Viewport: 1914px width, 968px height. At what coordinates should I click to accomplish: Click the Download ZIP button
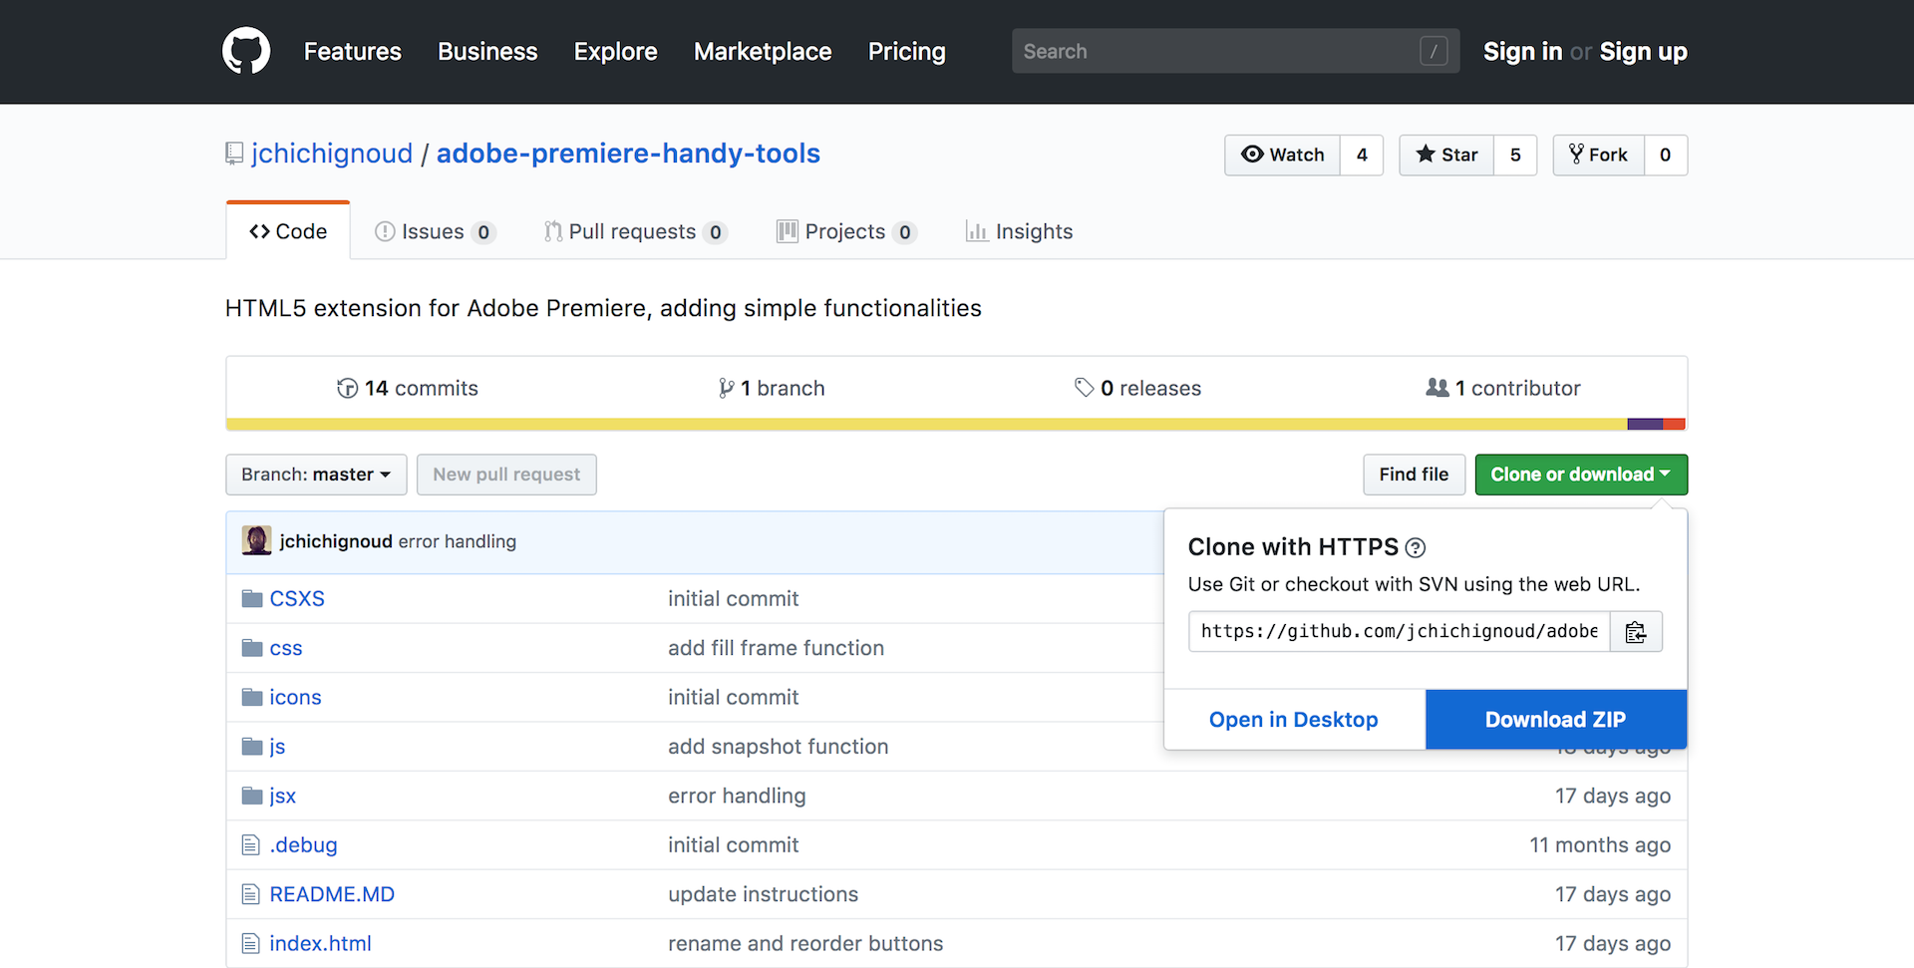click(x=1556, y=720)
